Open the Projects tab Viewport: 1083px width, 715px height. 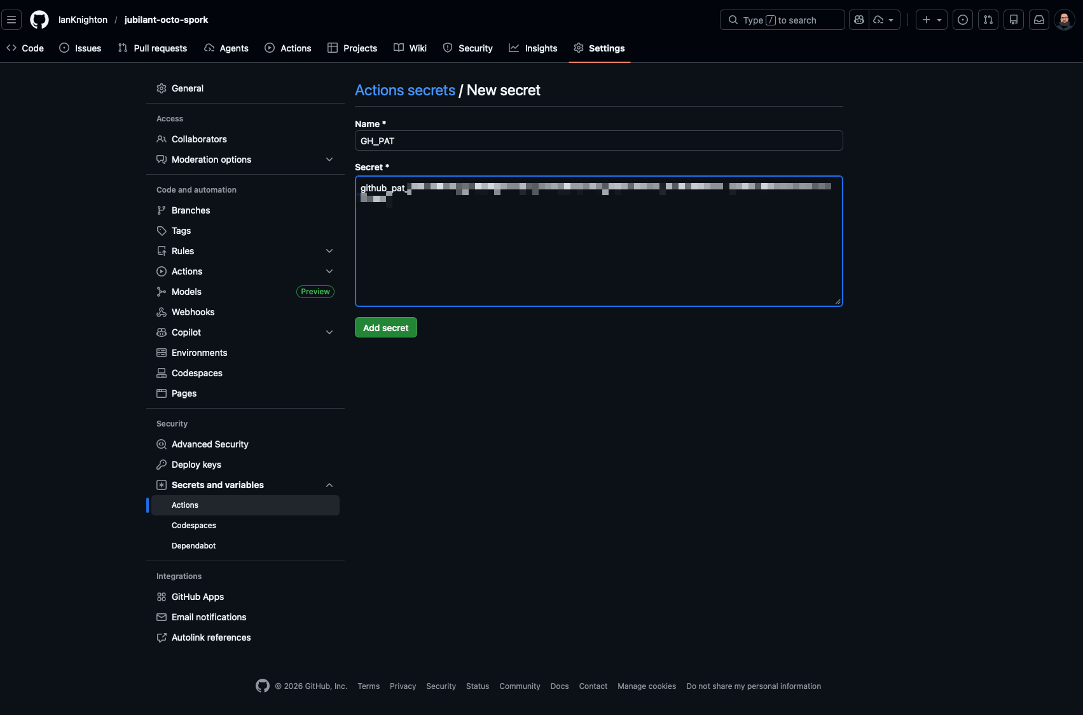(x=352, y=48)
